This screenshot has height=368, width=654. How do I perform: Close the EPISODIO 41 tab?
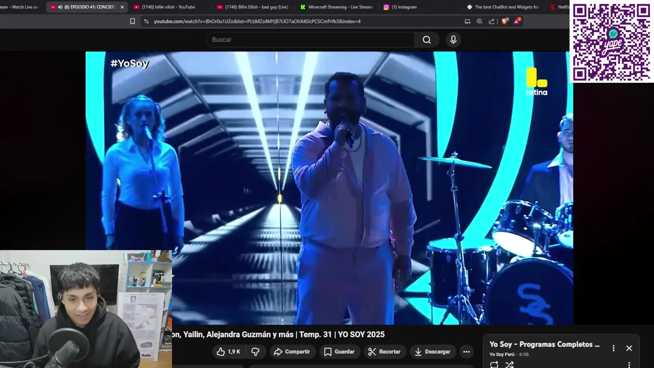coord(122,7)
